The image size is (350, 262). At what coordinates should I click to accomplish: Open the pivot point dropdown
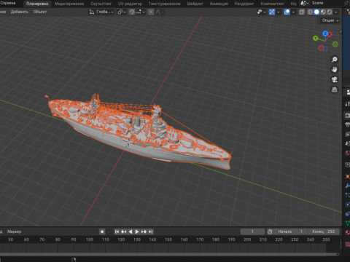click(x=122, y=12)
